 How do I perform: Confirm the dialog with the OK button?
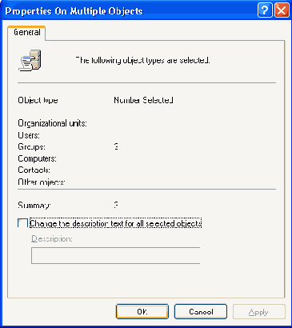click(x=142, y=311)
